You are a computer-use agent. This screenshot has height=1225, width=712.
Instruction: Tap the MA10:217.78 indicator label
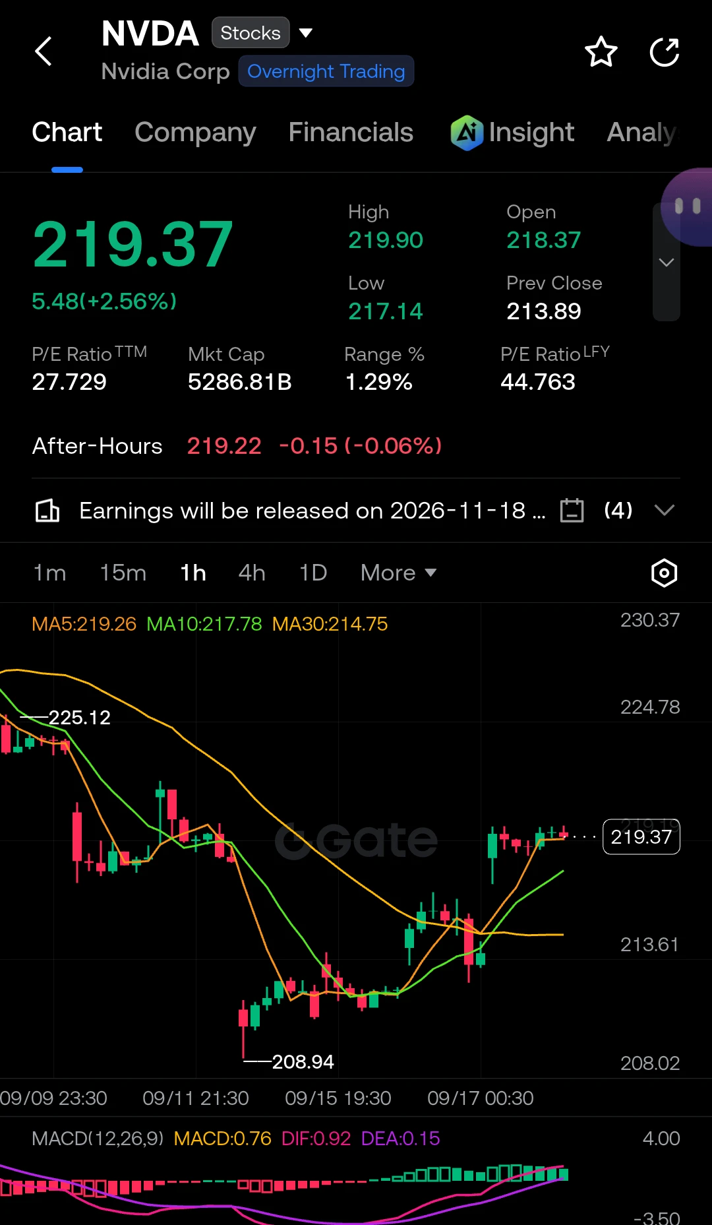204,624
